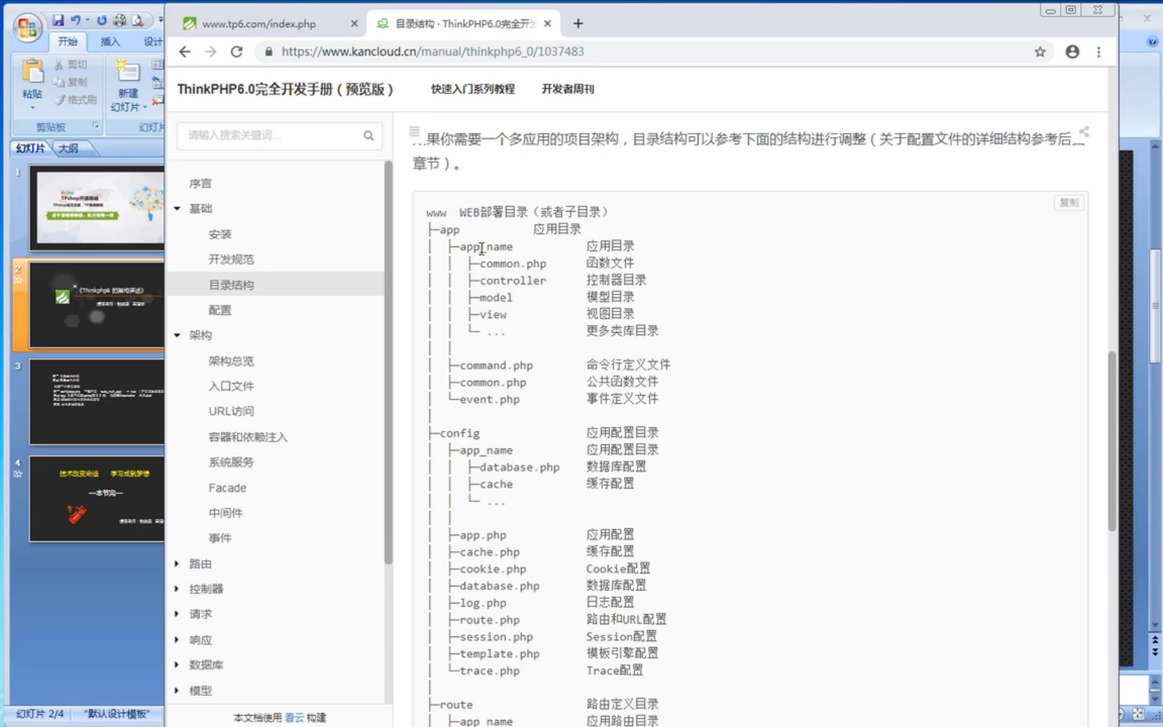1163x727 pixels.
Task: Click the undo arrow in PowerPoint toolbar
Action: (x=75, y=20)
